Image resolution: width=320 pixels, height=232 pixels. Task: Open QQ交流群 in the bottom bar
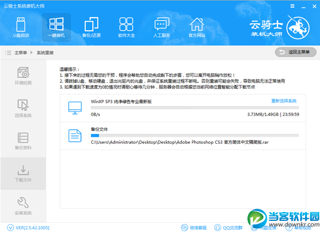[x=228, y=228]
